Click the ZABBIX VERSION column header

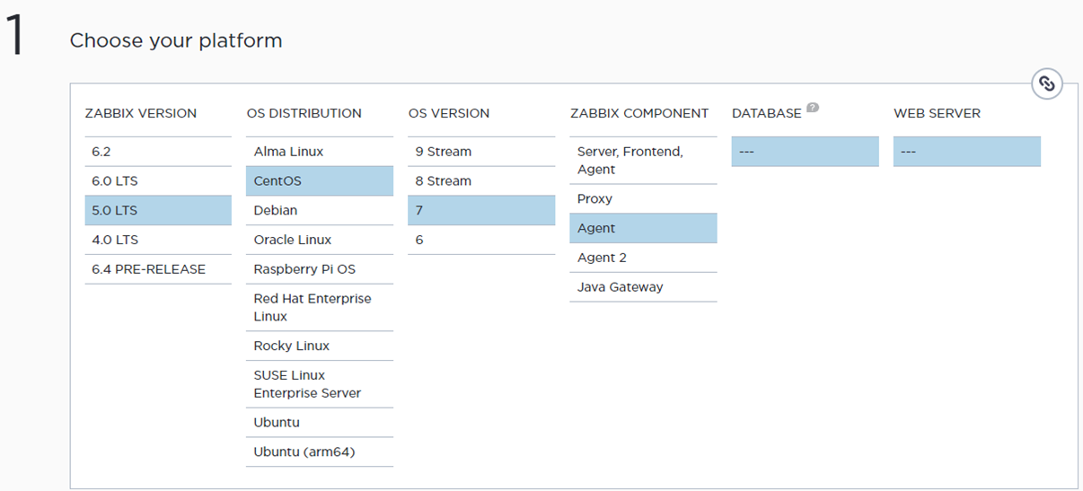pos(141,114)
